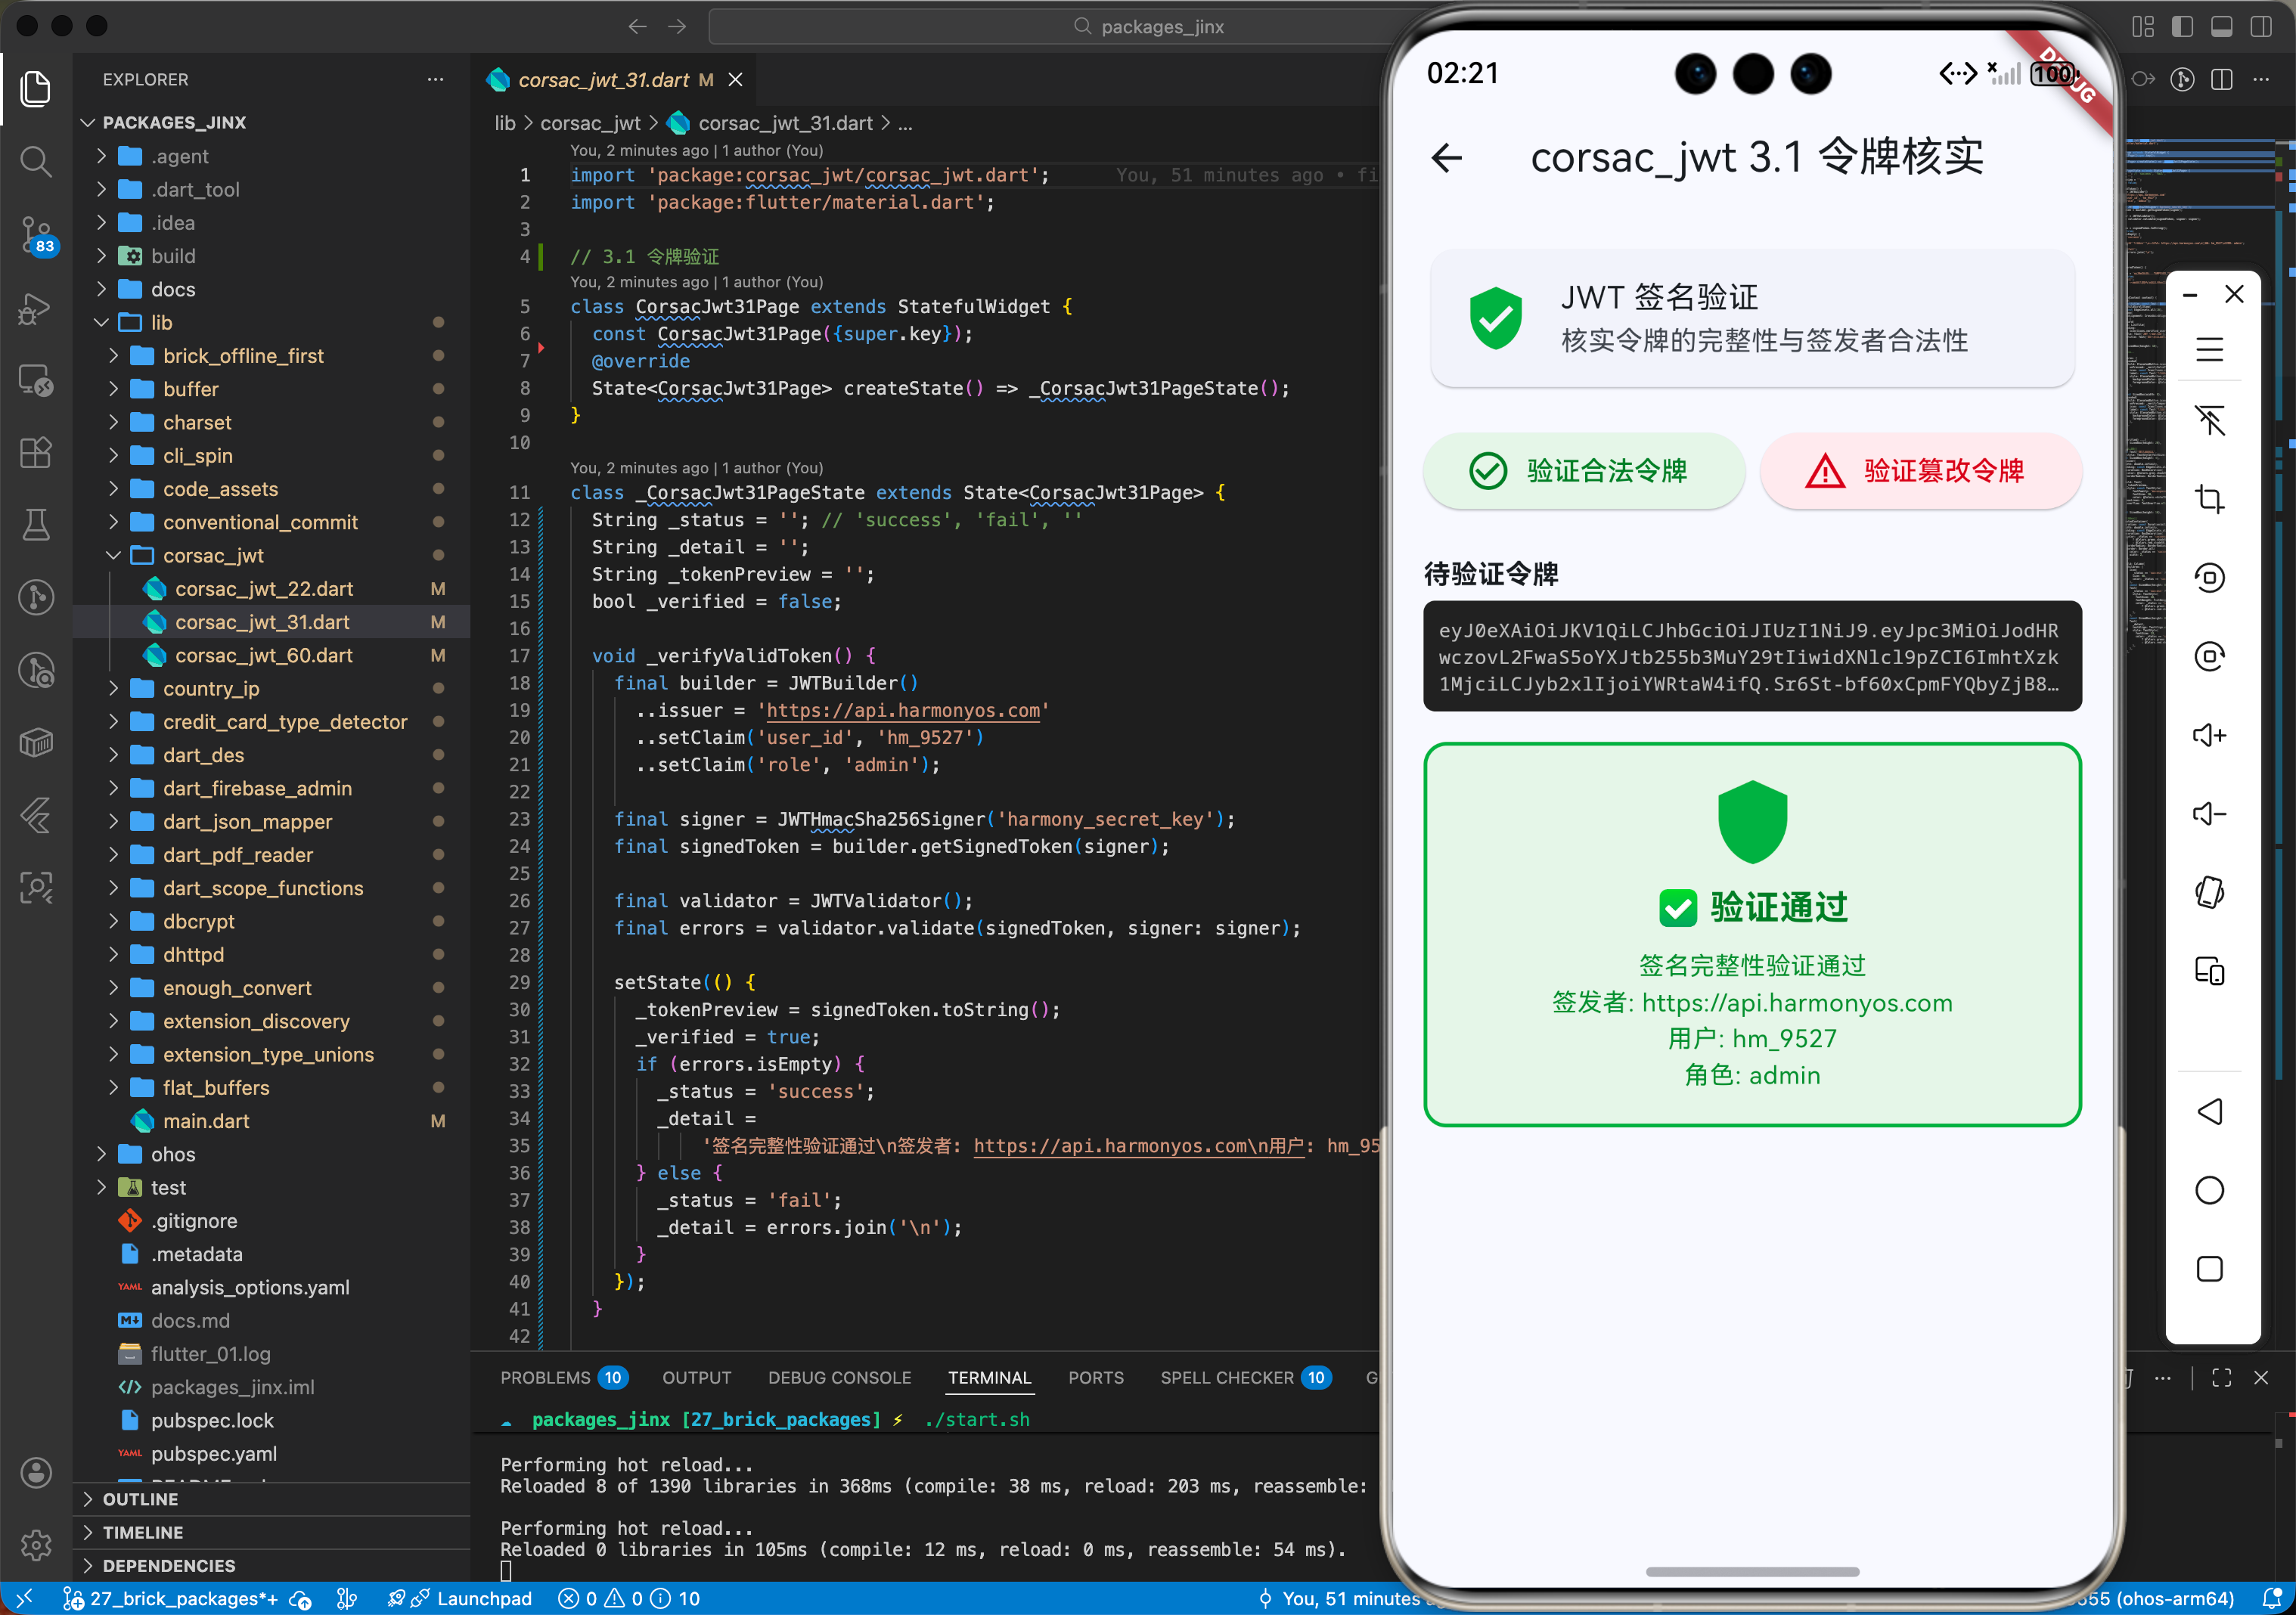Expand the country_ip folder
Image resolution: width=2296 pixels, height=1615 pixels.
point(211,689)
